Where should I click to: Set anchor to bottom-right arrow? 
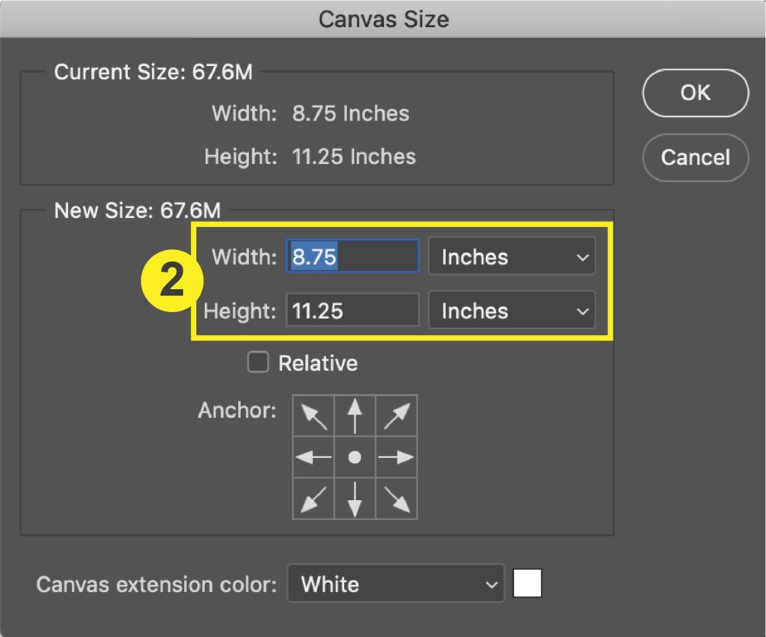[396, 499]
